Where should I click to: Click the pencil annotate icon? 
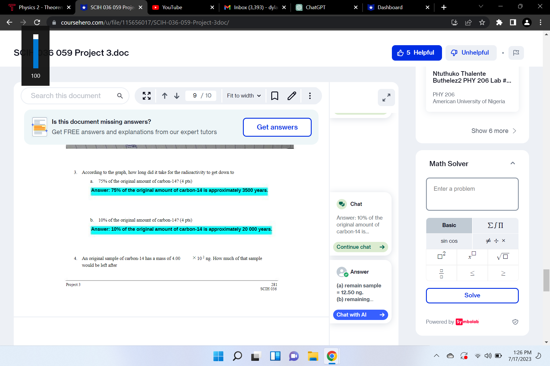click(x=292, y=96)
